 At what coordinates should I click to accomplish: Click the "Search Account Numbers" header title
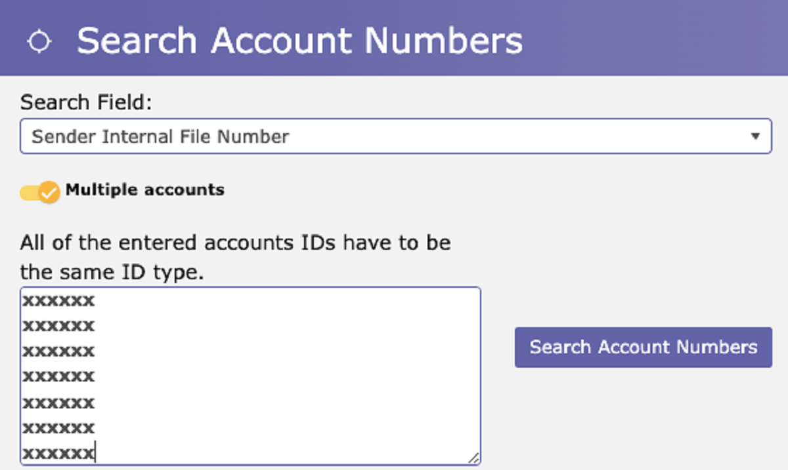[299, 41]
